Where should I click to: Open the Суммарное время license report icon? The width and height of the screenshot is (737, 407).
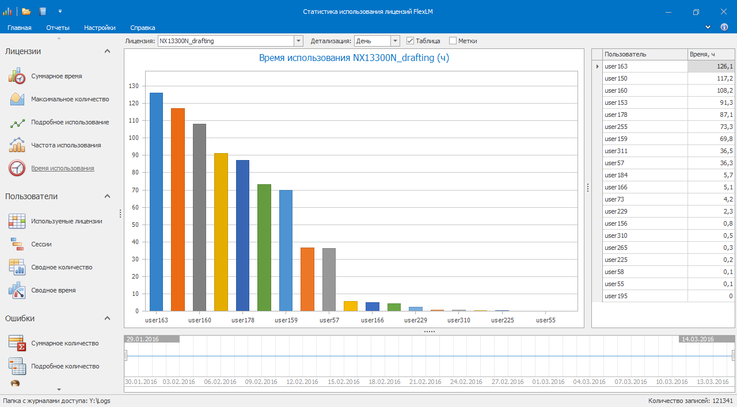pyautogui.click(x=17, y=76)
